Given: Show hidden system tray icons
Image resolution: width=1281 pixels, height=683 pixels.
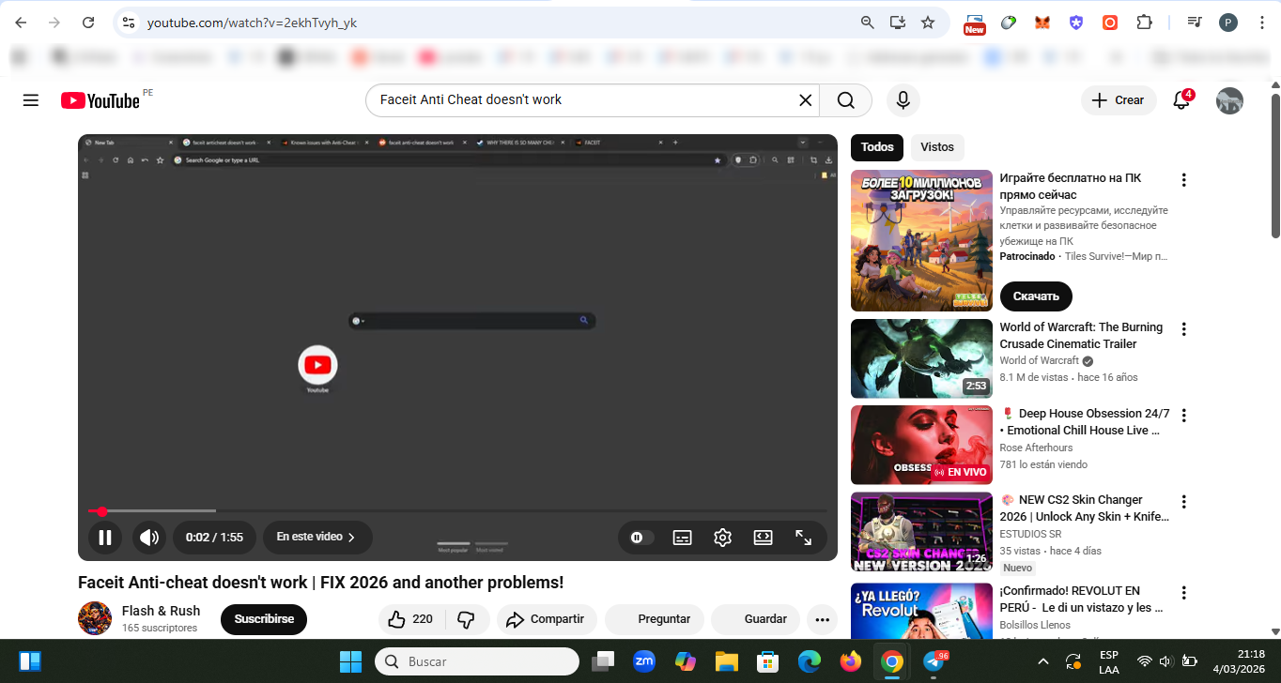Looking at the screenshot, I should [x=1043, y=661].
